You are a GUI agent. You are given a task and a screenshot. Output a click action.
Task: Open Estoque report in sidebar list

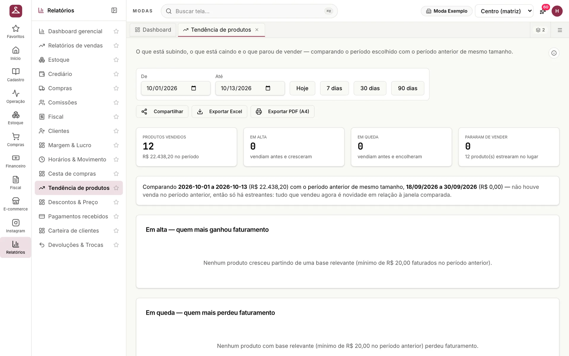pos(59,60)
